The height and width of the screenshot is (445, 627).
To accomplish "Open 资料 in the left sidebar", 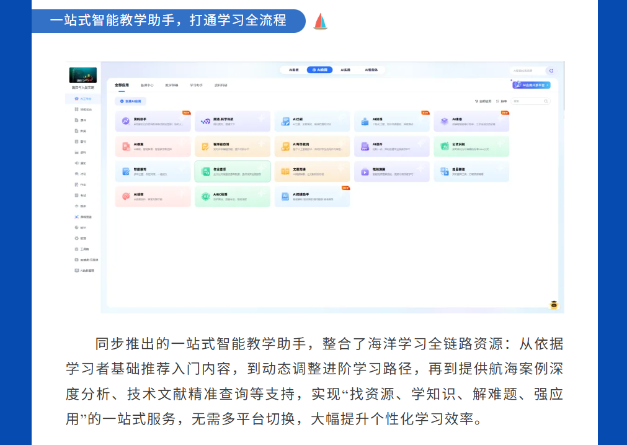I will [x=81, y=153].
